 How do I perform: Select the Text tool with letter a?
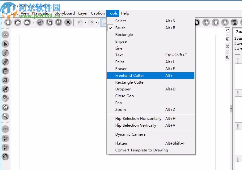(x=5, y=80)
